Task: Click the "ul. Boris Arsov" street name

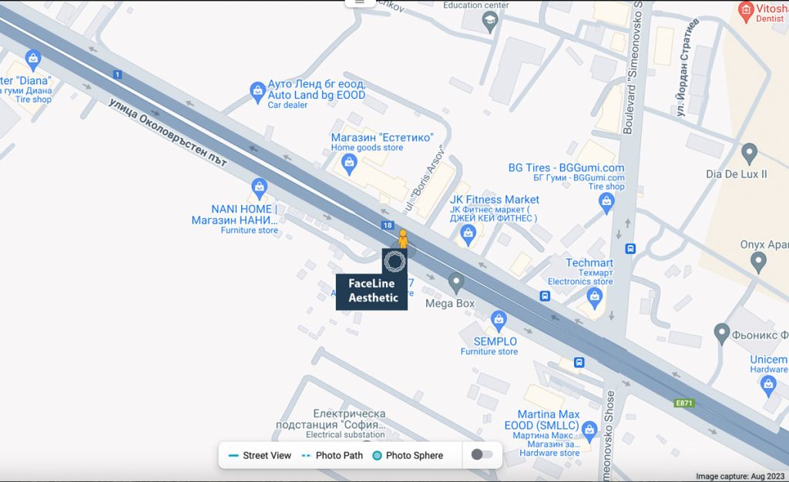Action: click(x=425, y=178)
